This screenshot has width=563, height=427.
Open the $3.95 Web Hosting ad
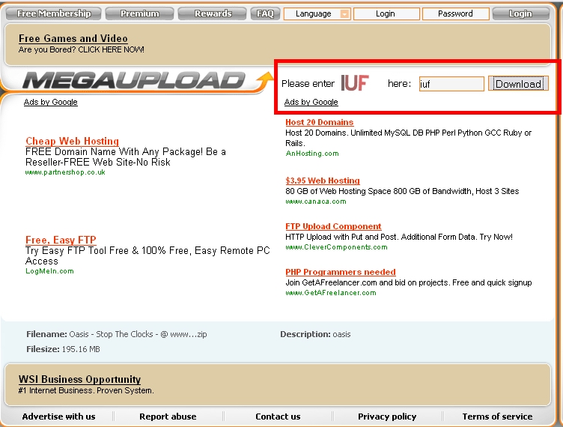pyautogui.click(x=323, y=181)
